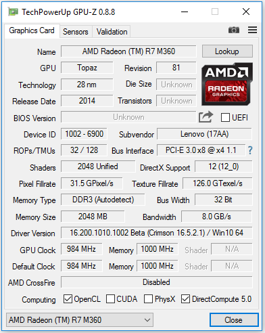Open the hamburger settings menu
Screen dimensions: 265x333
point(252,30)
